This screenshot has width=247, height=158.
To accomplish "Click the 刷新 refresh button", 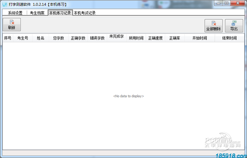I will click(12, 25).
